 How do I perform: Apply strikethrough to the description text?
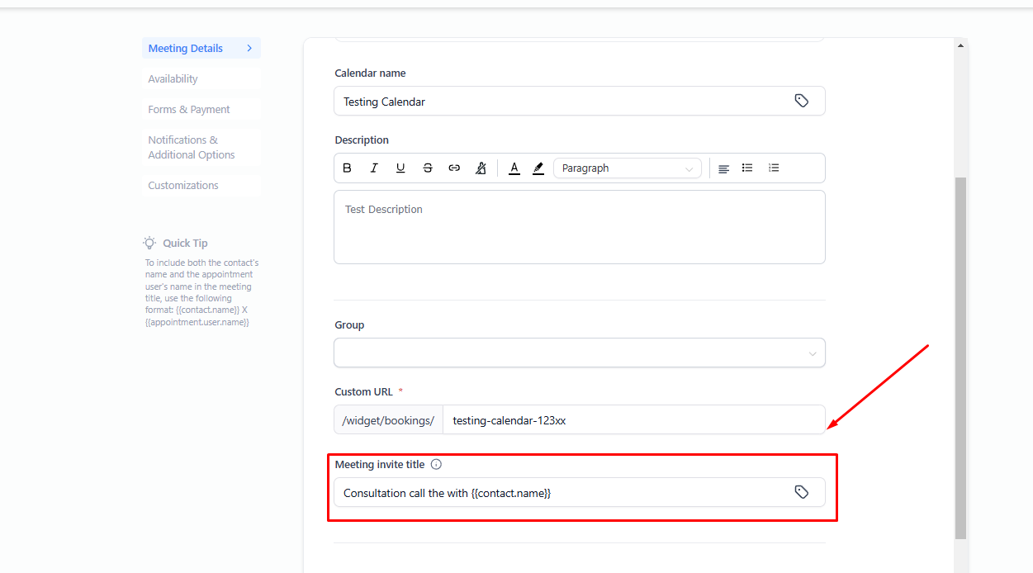pyautogui.click(x=428, y=168)
